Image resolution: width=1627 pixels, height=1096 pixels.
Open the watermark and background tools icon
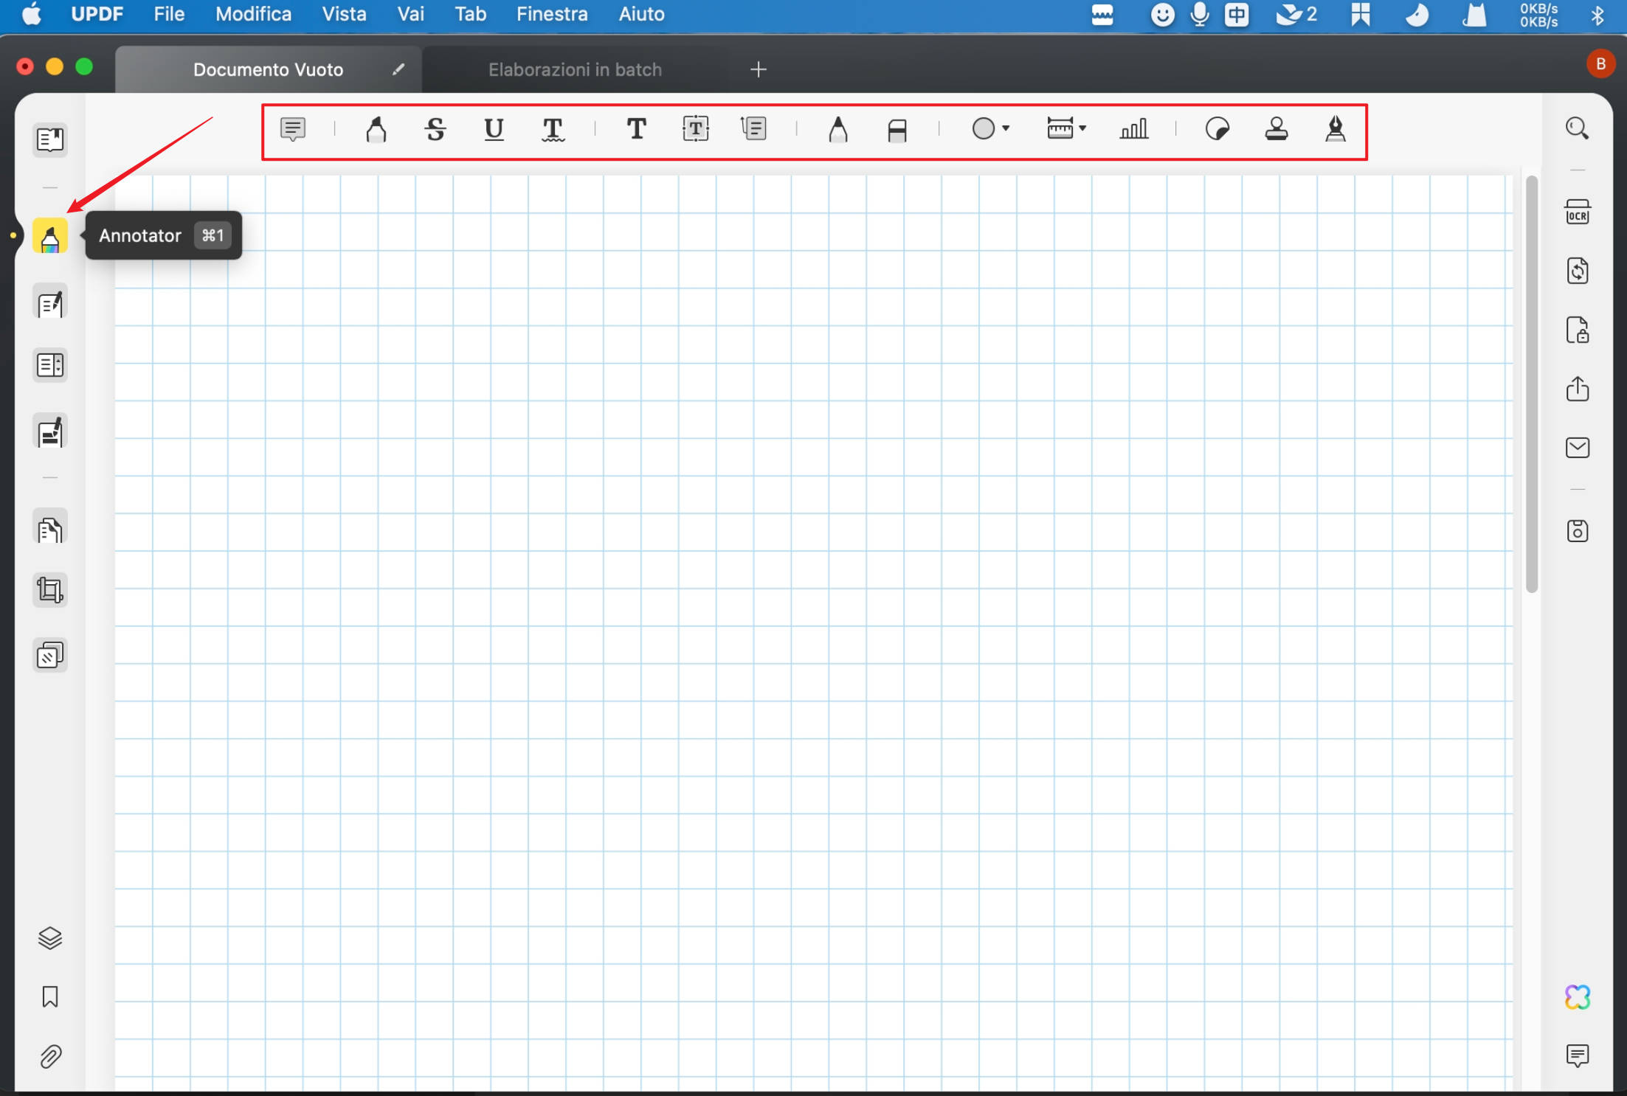tap(50, 655)
